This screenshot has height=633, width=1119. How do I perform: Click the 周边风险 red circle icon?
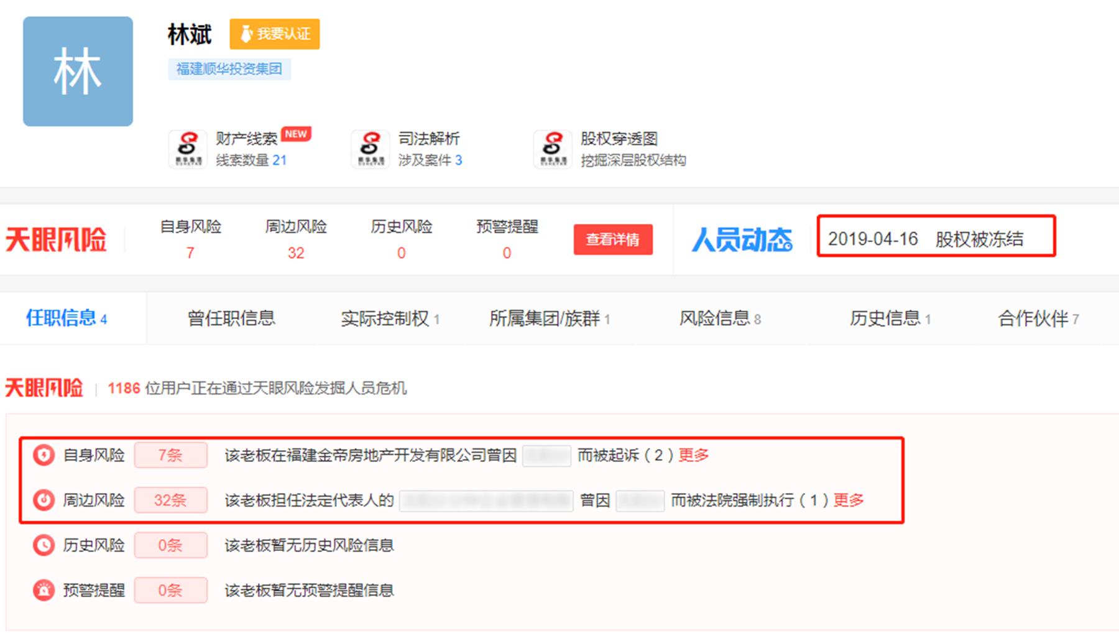coord(44,500)
